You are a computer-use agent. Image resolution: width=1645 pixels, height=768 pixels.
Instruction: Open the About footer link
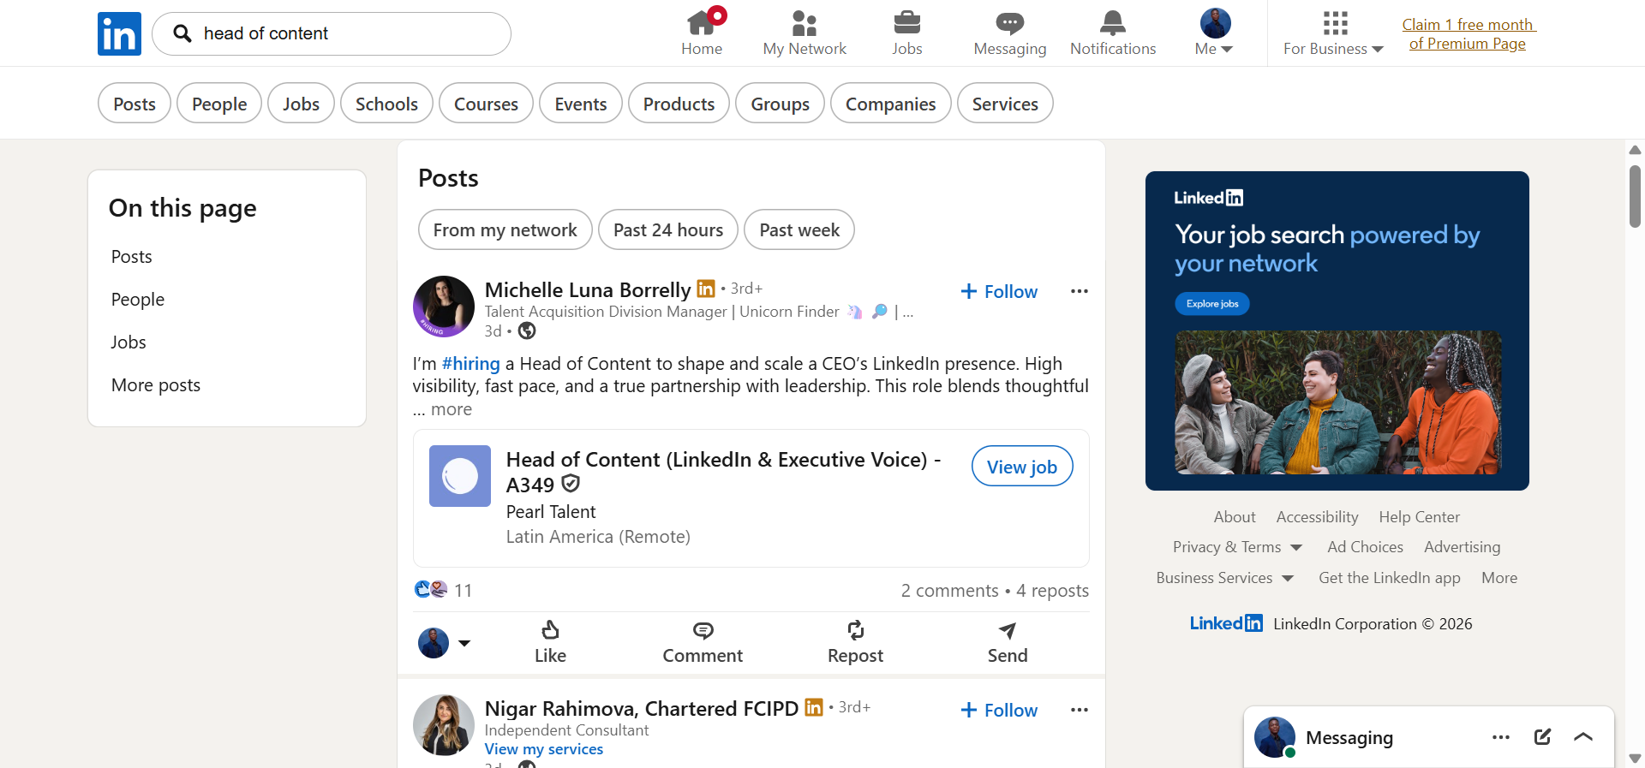pyautogui.click(x=1235, y=517)
